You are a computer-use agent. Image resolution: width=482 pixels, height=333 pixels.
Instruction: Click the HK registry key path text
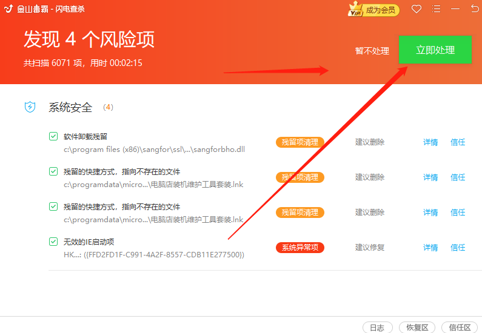pos(154,255)
